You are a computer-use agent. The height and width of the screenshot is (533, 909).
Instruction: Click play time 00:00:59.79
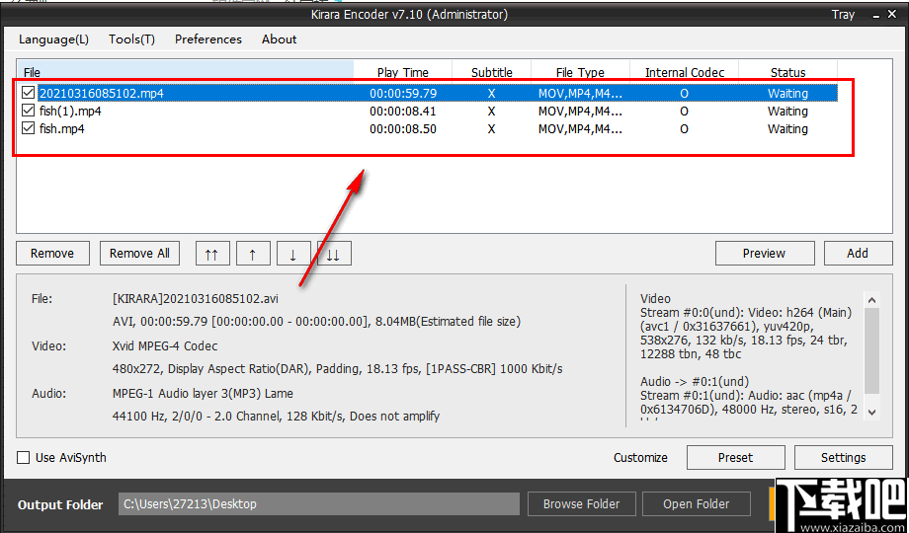(x=403, y=93)
